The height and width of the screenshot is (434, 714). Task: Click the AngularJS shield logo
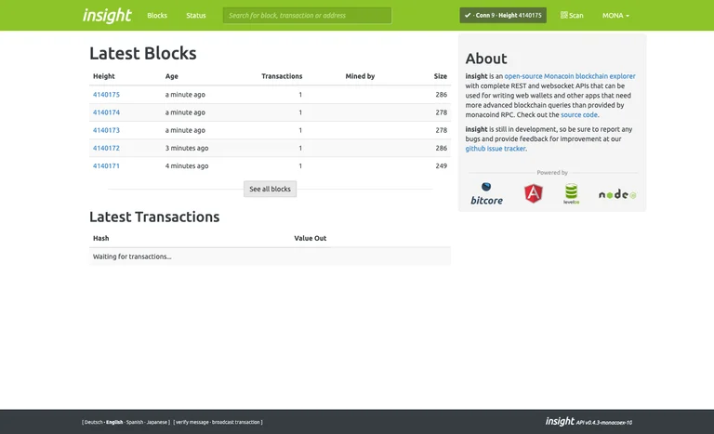534,193
